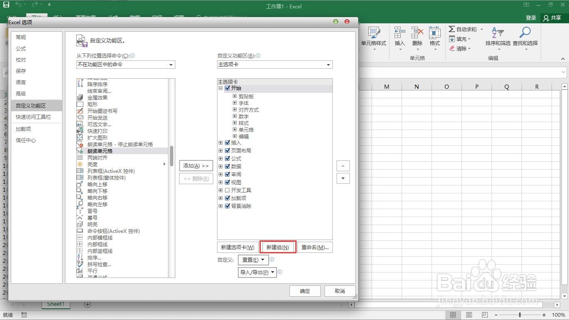Click the add new sheet plus icon
Image resolution: width=569 pixels, height=320 pixels.
tap(87, 305)
